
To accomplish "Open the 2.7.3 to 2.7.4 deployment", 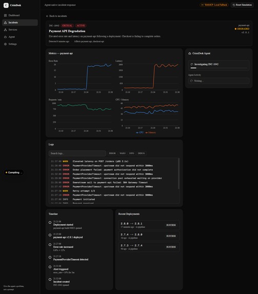I will click(x=149, y=247).
